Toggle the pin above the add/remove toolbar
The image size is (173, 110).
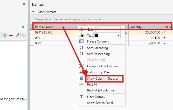click(23, 27)
